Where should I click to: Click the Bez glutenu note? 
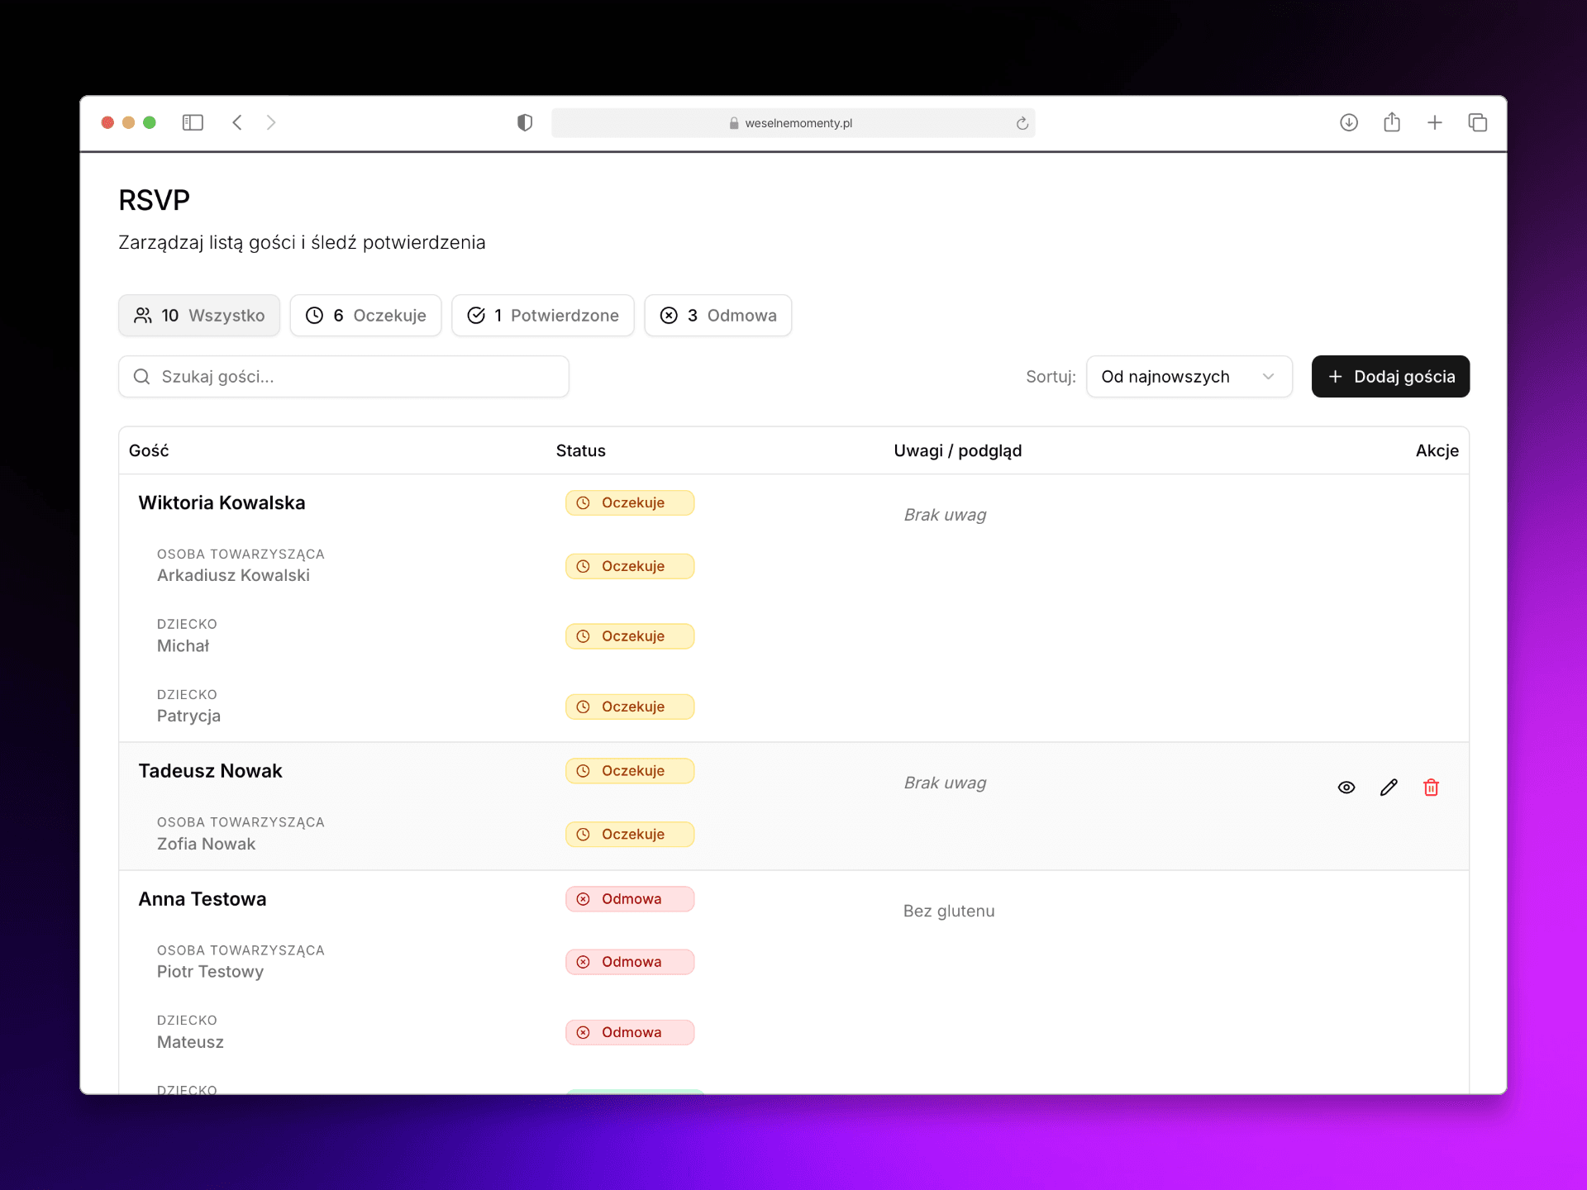[x=949, y=911]
